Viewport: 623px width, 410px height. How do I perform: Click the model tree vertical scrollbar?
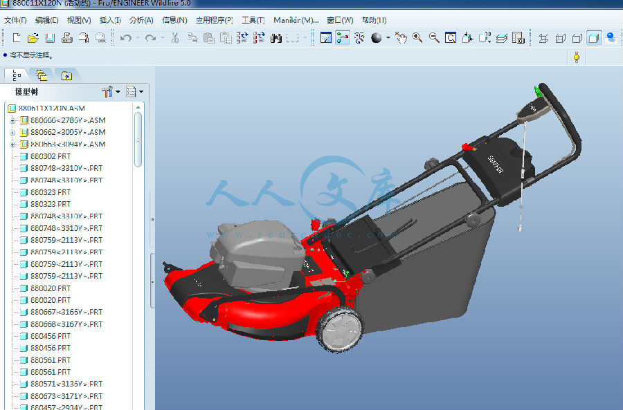[138, 138]
